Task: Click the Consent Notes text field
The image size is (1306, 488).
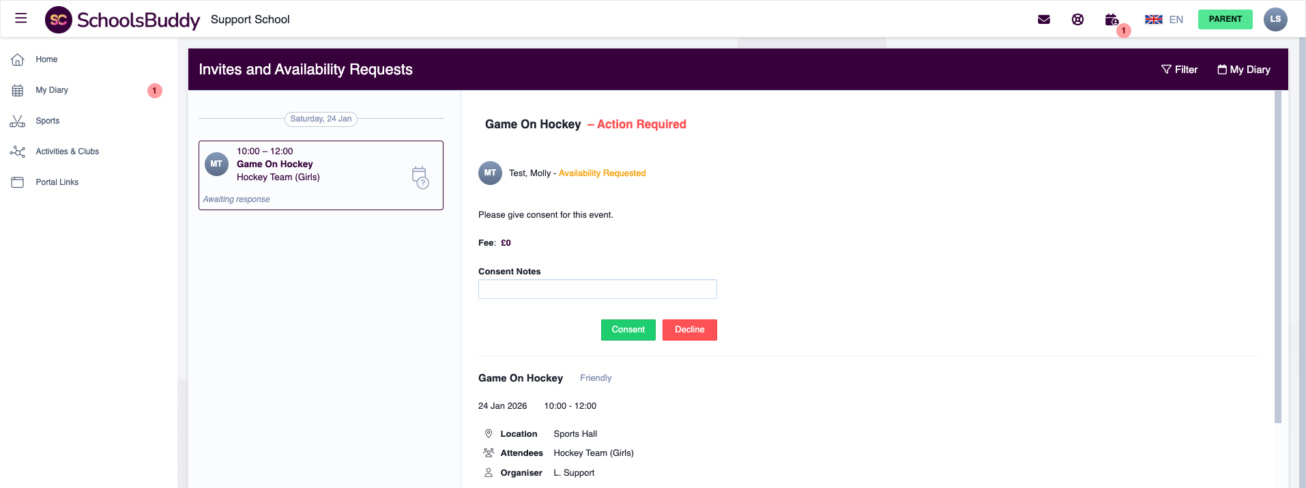Action: point(597,289)
